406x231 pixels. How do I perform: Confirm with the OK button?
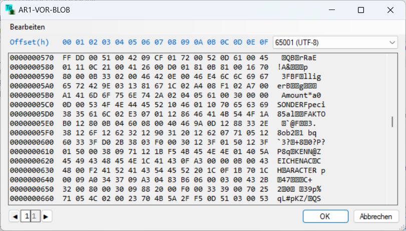pos(325,216)
